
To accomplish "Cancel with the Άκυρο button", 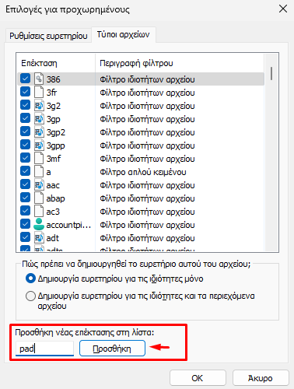I will tap(261, 378).
